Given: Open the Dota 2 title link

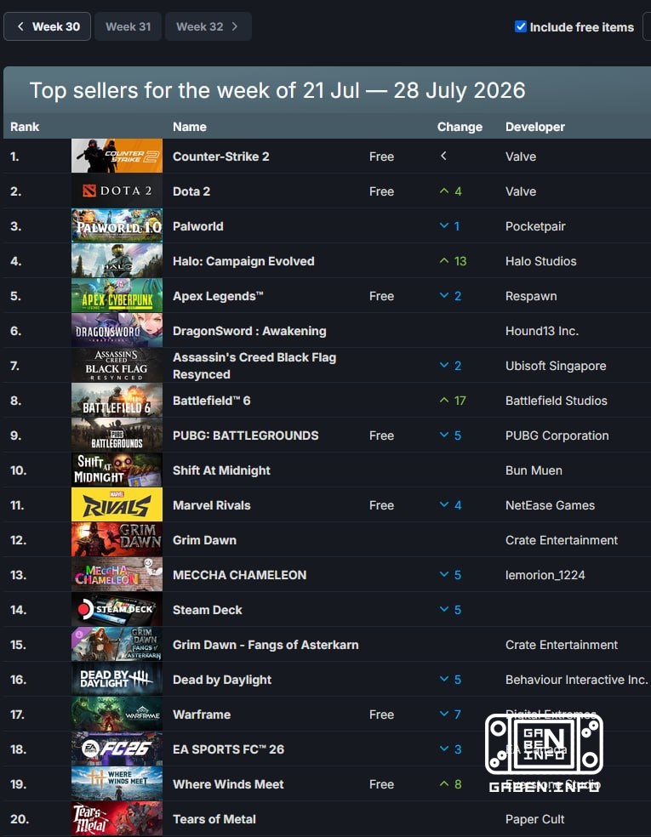Looking at the screenshot, I should click(x=191, y=191).
